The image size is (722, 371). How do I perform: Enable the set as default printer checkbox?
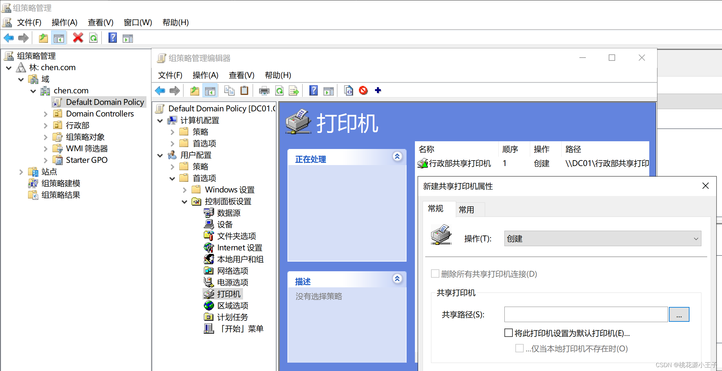[509, 333]
